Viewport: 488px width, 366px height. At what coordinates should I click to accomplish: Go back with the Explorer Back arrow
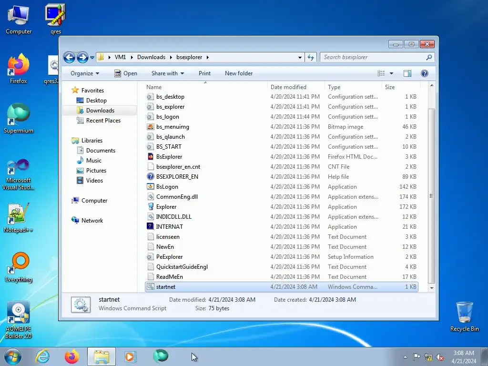tap(69, 57)
